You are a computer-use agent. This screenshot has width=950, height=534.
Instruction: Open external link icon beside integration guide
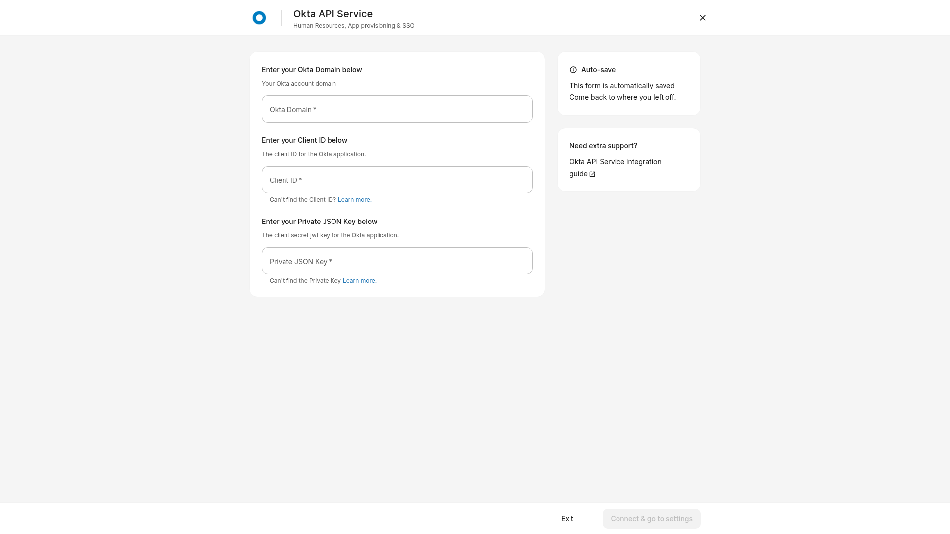pos(592,174)
